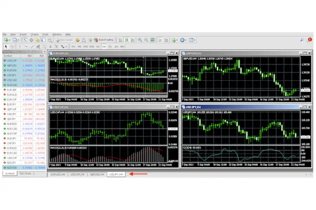Select the Vertical Line tool

[x=20, y=47]
